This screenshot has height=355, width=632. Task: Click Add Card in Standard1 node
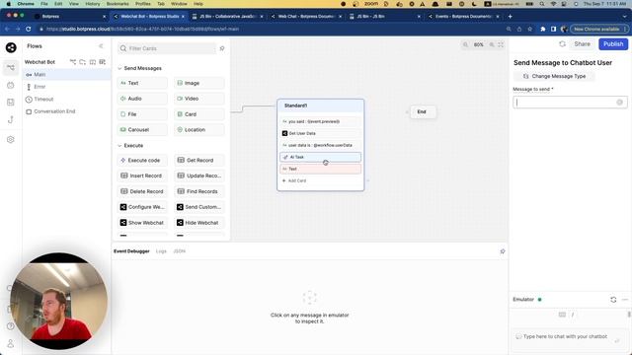coord(294,180)
